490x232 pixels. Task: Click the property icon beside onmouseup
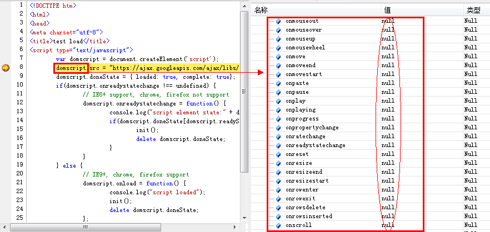pyautogui.click(x=279, y=39)
